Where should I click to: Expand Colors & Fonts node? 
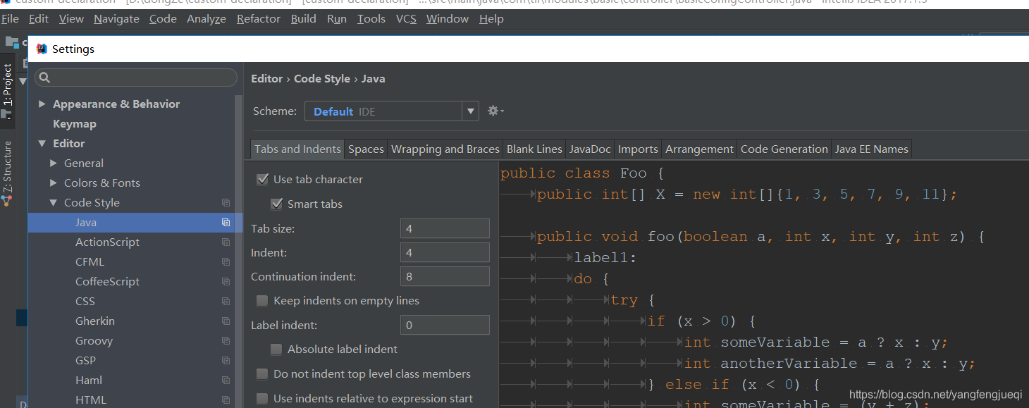point(54,183)
